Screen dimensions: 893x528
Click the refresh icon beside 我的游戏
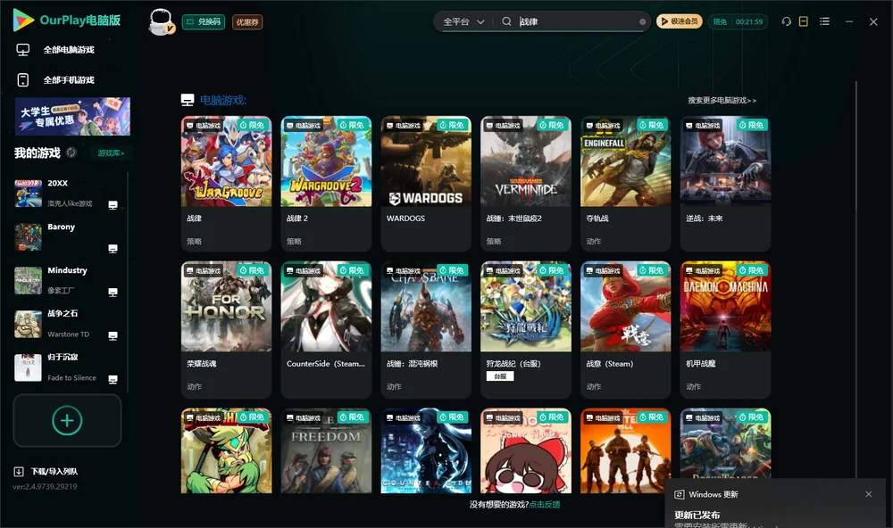click(71, 153)
